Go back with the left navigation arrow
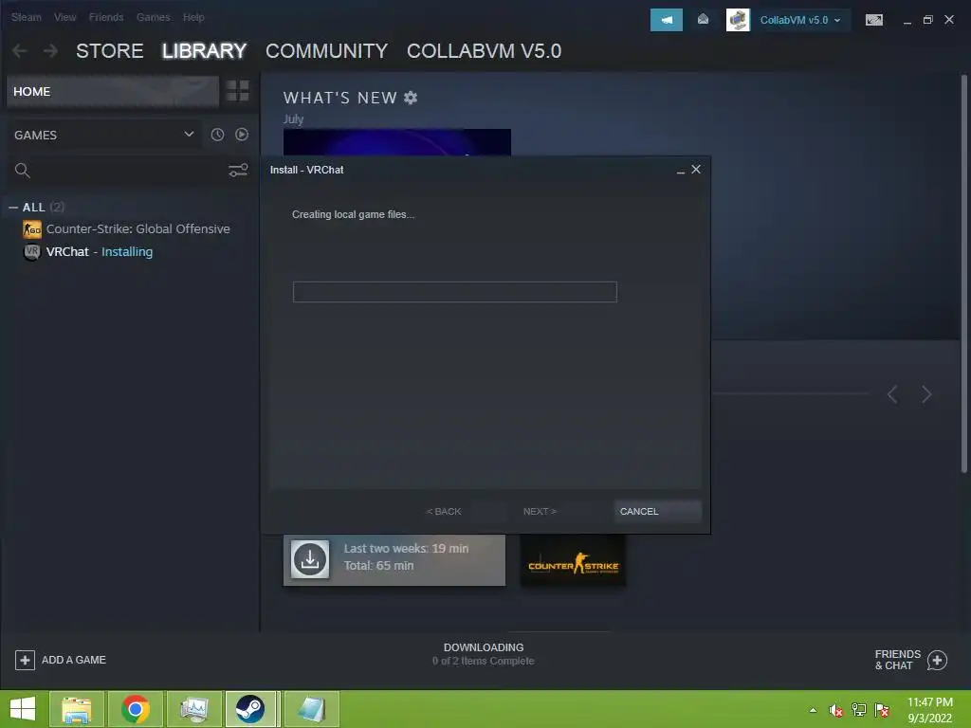Image resolution: width=971 pixels, height=728 pixels. pyautogui.click(x=20, y=51)
